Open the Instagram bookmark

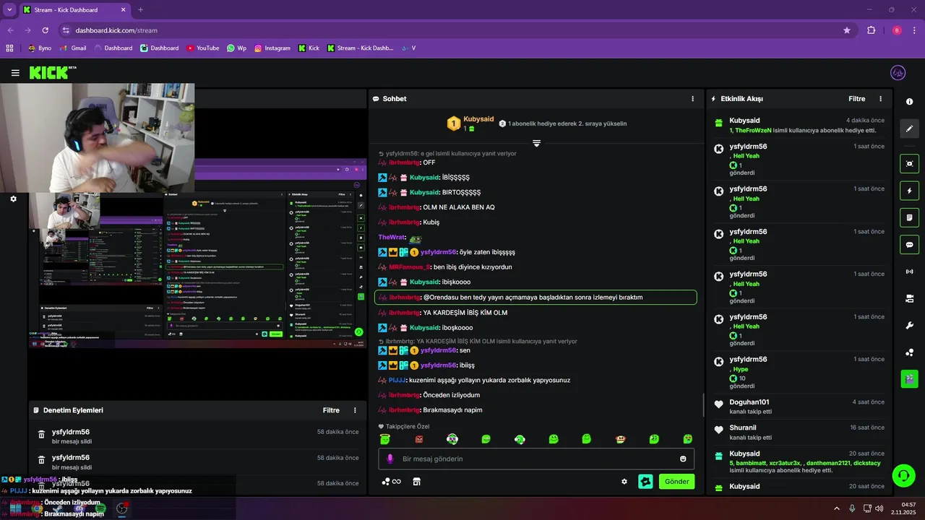pyautogui.click(x=272, y=48)
